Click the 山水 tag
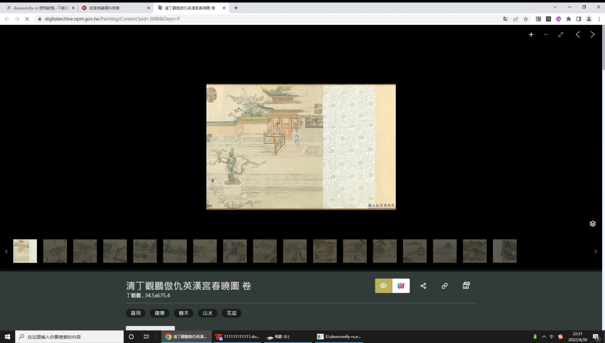The height and width of the screenshot is (343, 605). point(207,313)
